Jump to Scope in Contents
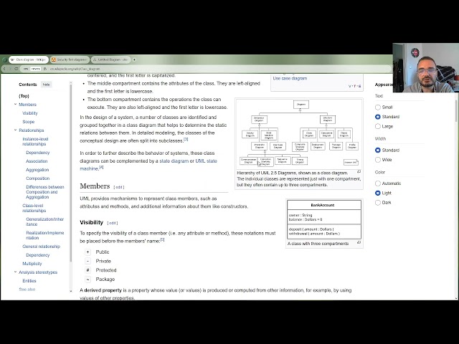The width and height of the screenshot is (459, 344). pos(29,122)
